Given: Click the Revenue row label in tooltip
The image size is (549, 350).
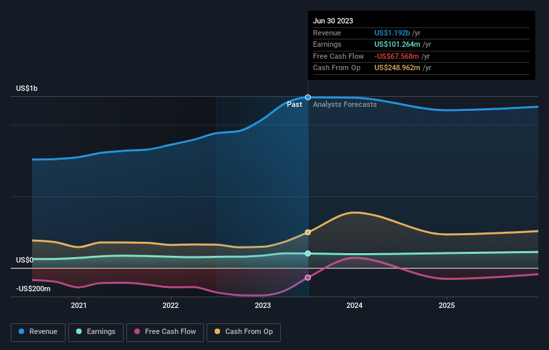Looking at the screenshot, I should point(327,33).
